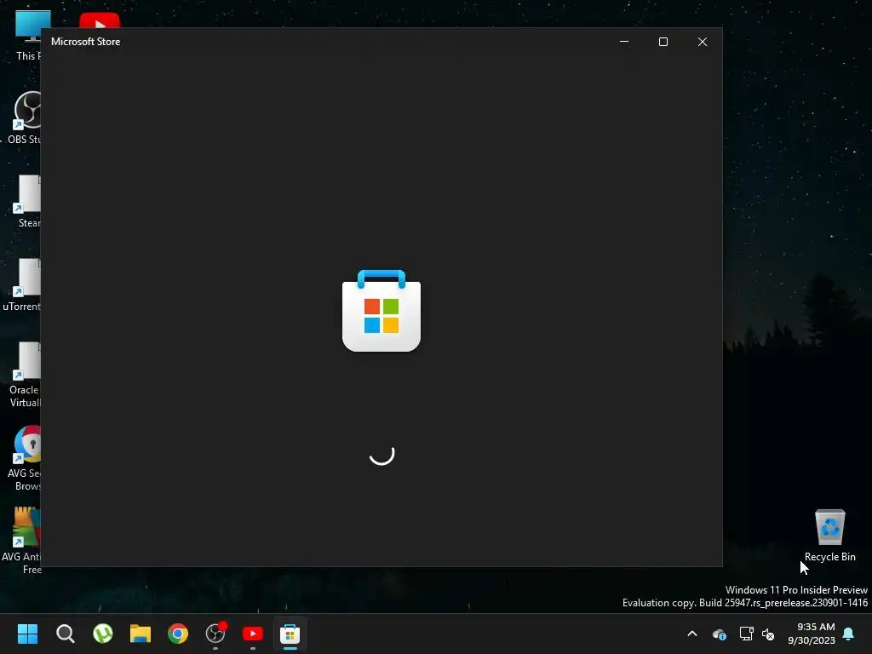
Task: Open clock and date flyout
Action: [x=812, y=634]
